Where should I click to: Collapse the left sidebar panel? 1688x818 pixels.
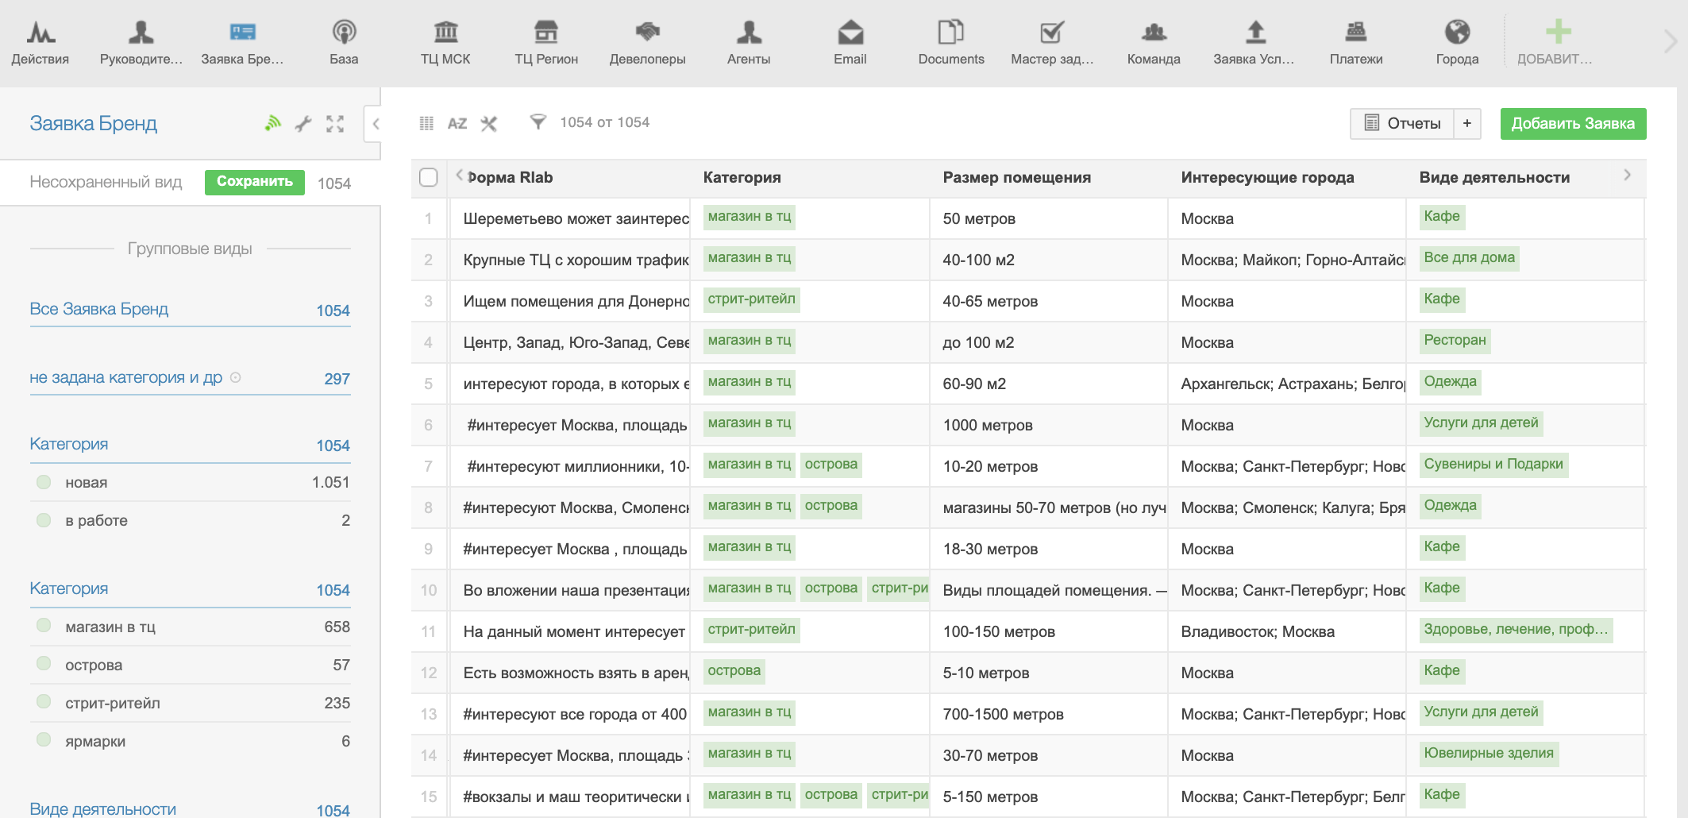tap(375, 123)
